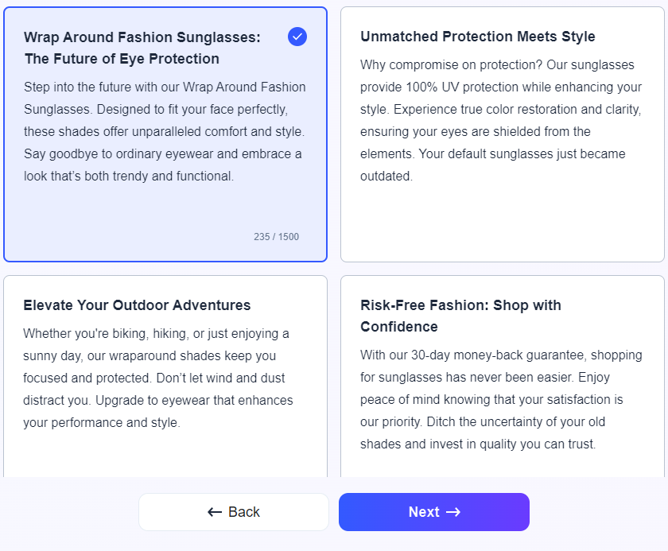
Task: Select the Risk-Free Fashion card
Action: click(503, 376)
